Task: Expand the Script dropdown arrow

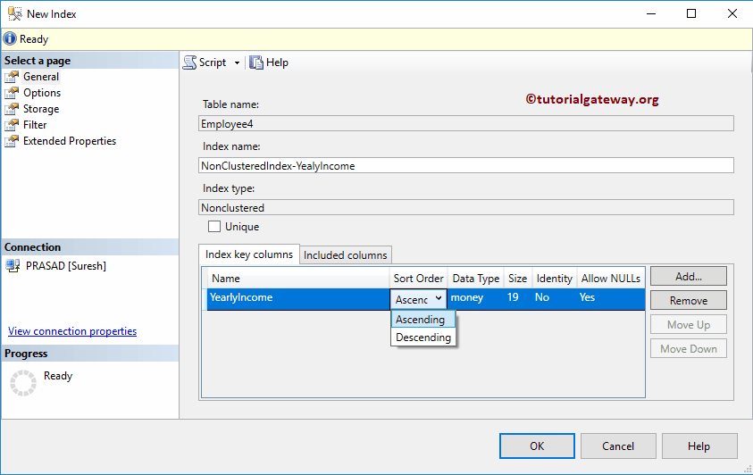Action: (x=237, y=62)
